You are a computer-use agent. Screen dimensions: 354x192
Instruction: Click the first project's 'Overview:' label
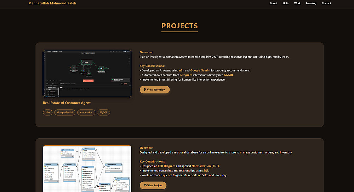coord(146,52)
